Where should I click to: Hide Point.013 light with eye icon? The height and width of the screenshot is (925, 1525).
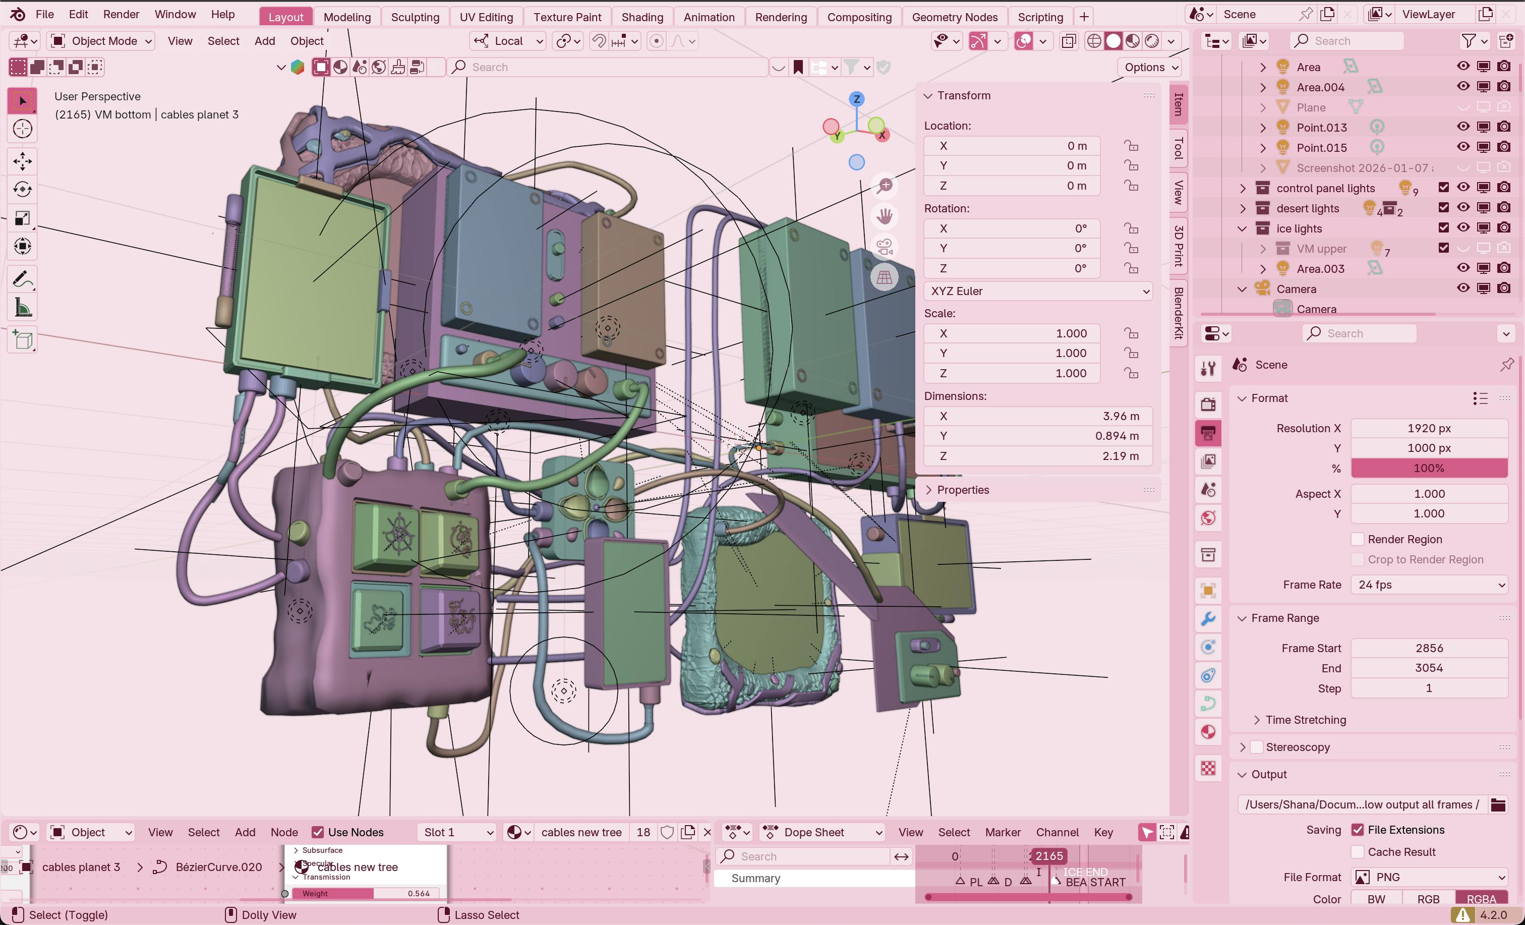pos(1463,127)
